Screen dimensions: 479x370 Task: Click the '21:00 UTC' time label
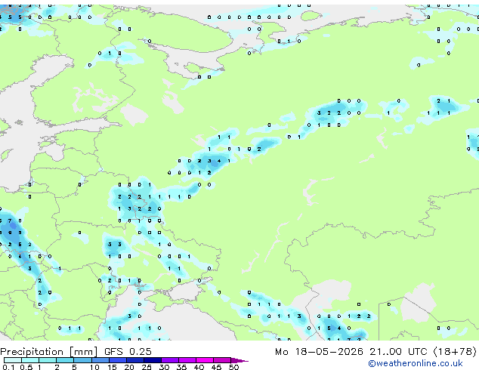click(398, 352)
